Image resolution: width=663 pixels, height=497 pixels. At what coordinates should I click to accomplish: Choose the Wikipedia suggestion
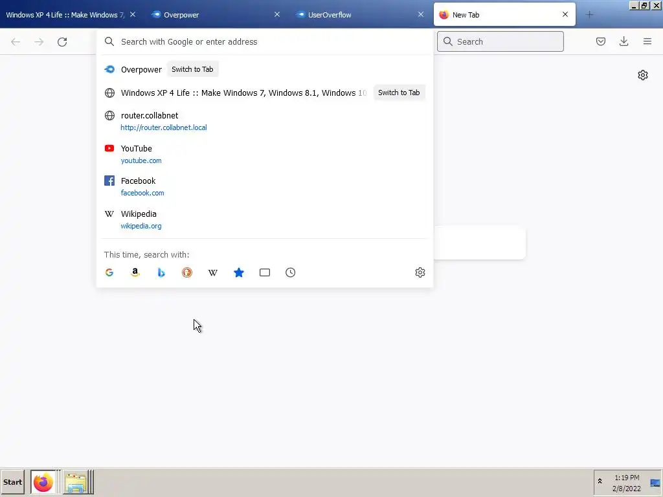pos(265,219)
